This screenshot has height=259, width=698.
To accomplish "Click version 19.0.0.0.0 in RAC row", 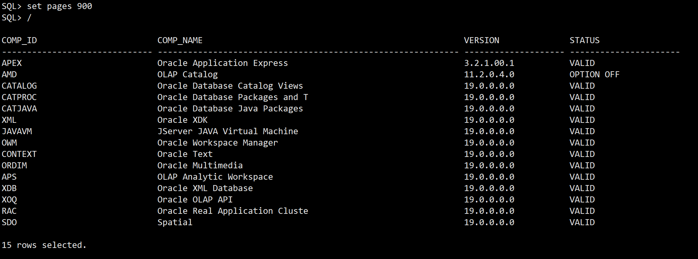I will (x=489, y=211).
